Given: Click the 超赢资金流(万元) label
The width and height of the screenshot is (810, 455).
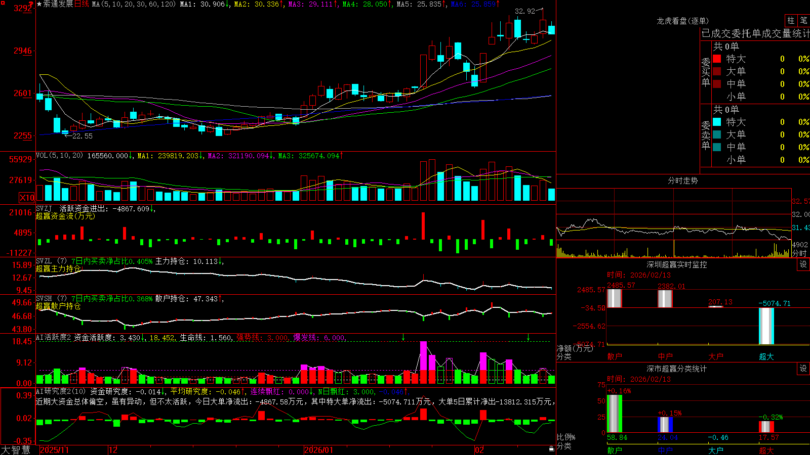Looking at the screenshot, I should (x=65, y=216).
